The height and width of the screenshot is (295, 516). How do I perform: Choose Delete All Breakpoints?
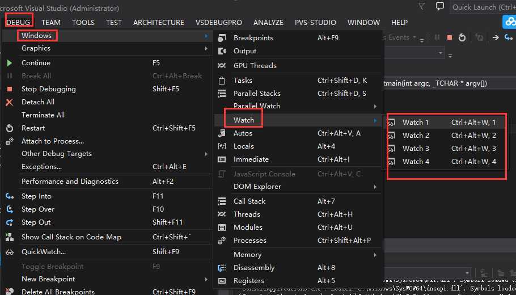tap(58, 292)
